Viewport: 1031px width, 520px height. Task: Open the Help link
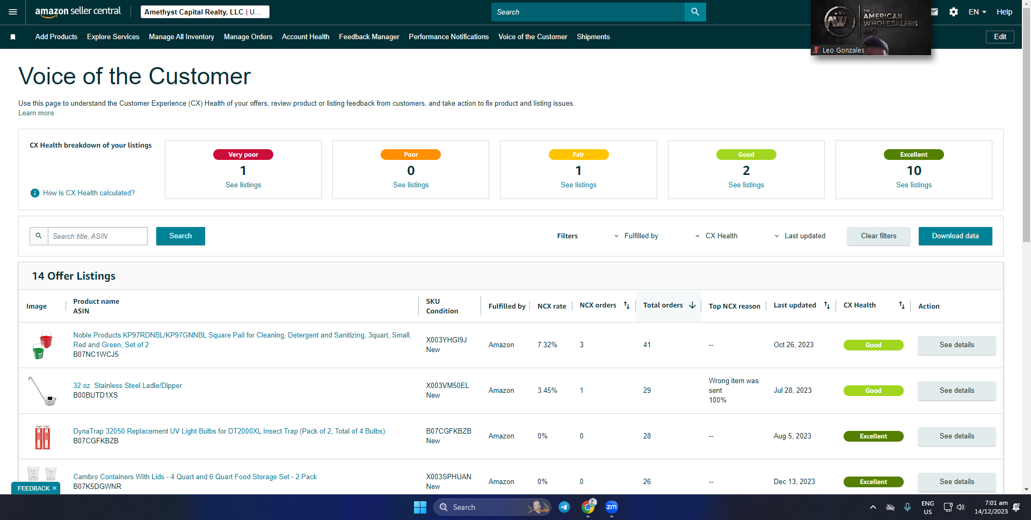(x=1004, y=12)
